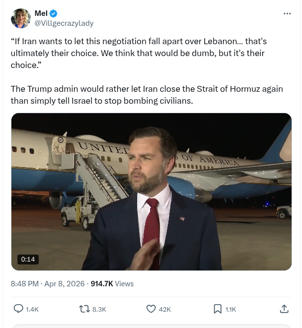Bookmark this post using the bookmark icon

coord(218,309)
